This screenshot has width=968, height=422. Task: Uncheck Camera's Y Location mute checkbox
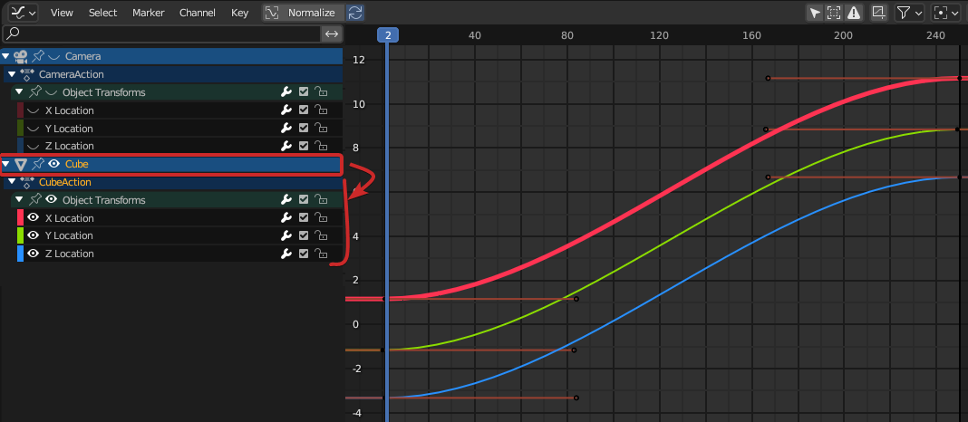coord(303,129)
